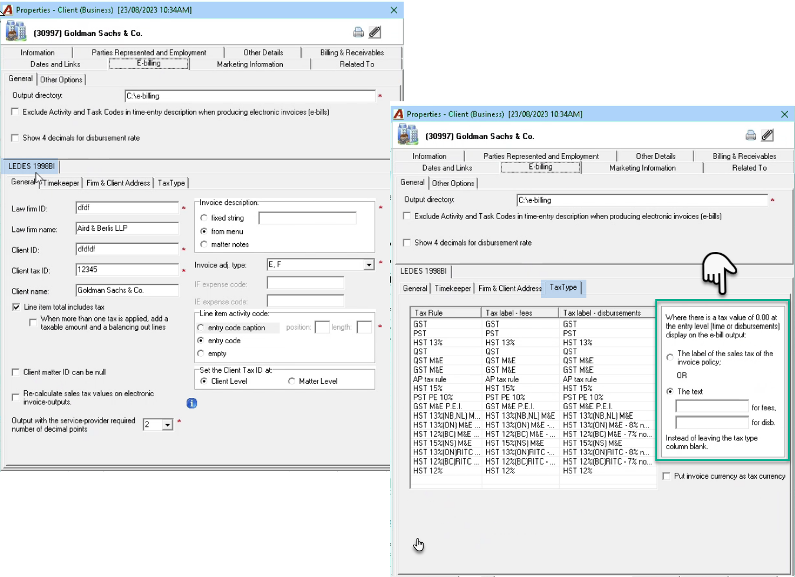Select 'entry code caption' radio option
The image size is (795, 577).
tap(201, 328)
